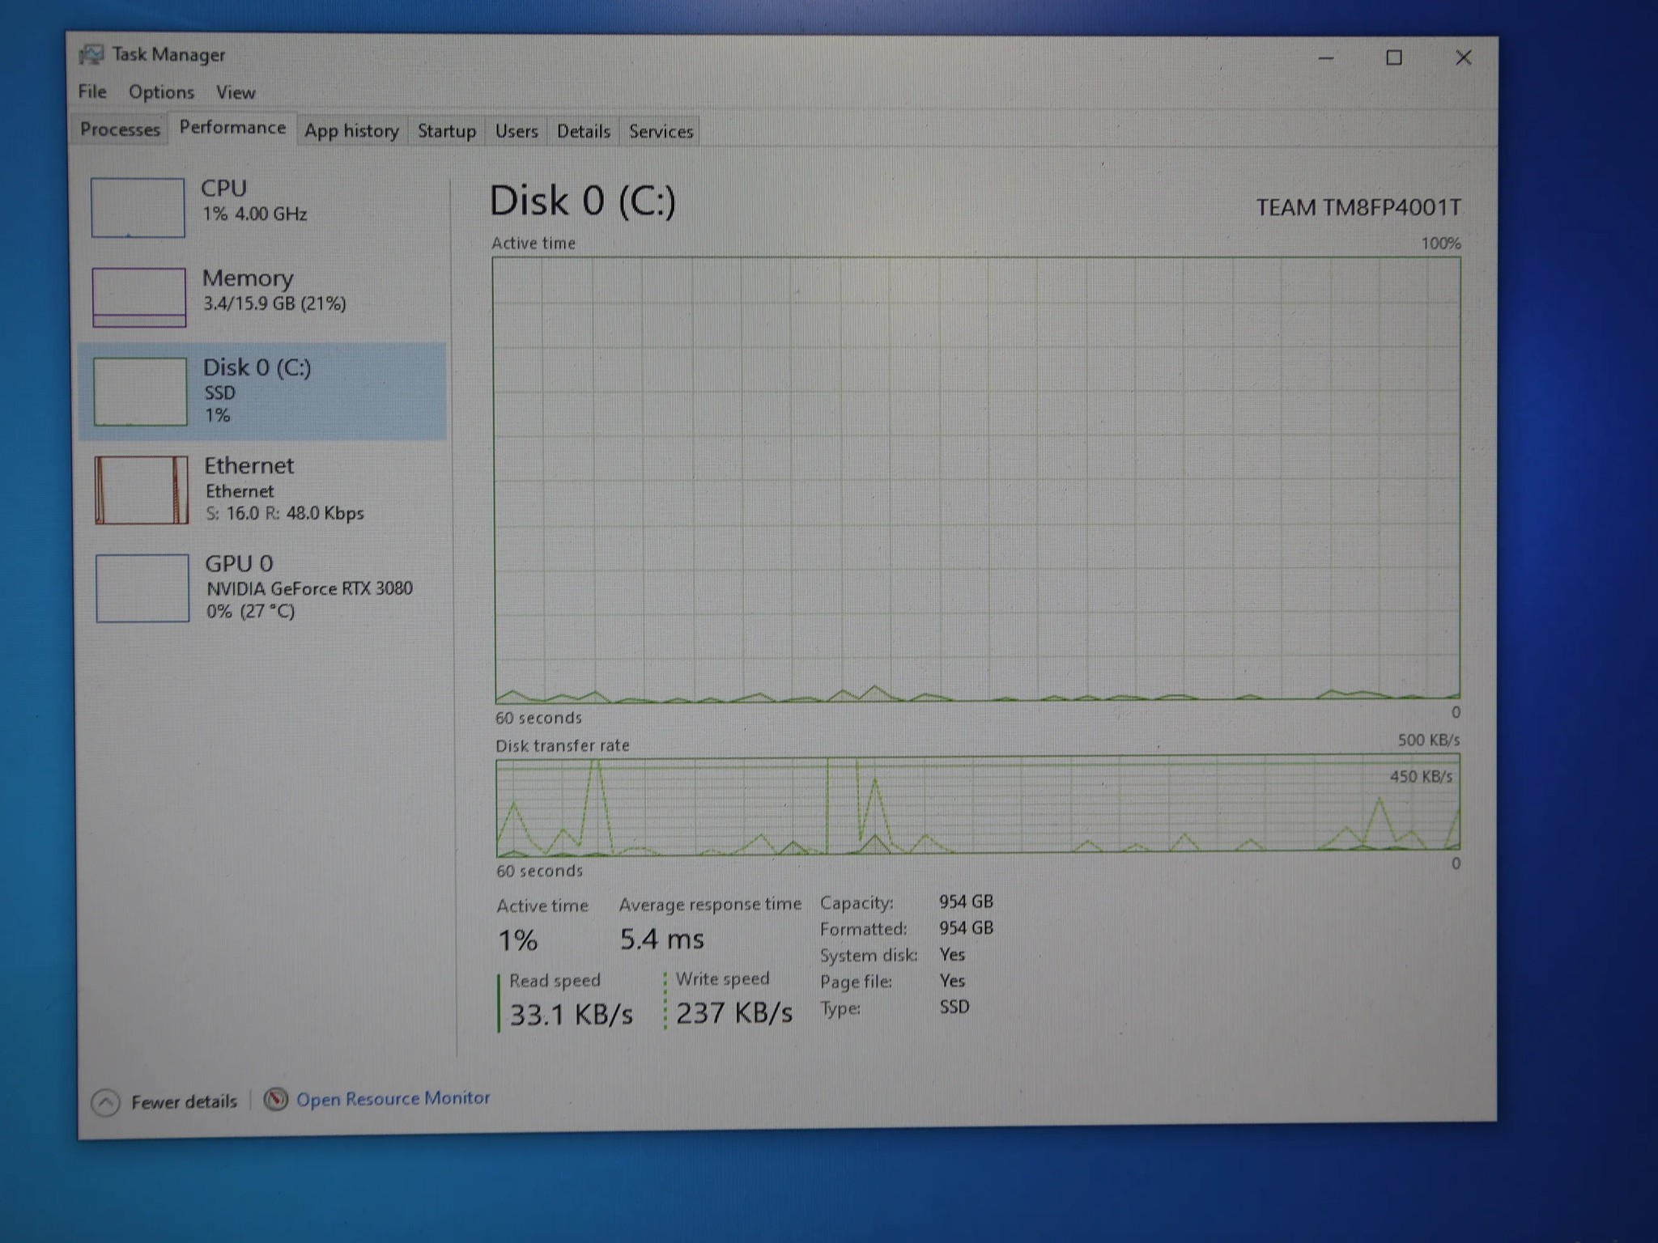Click the Task Manager app icon in title bar
Screen dimensions: 1658x1243
point(91,54)
